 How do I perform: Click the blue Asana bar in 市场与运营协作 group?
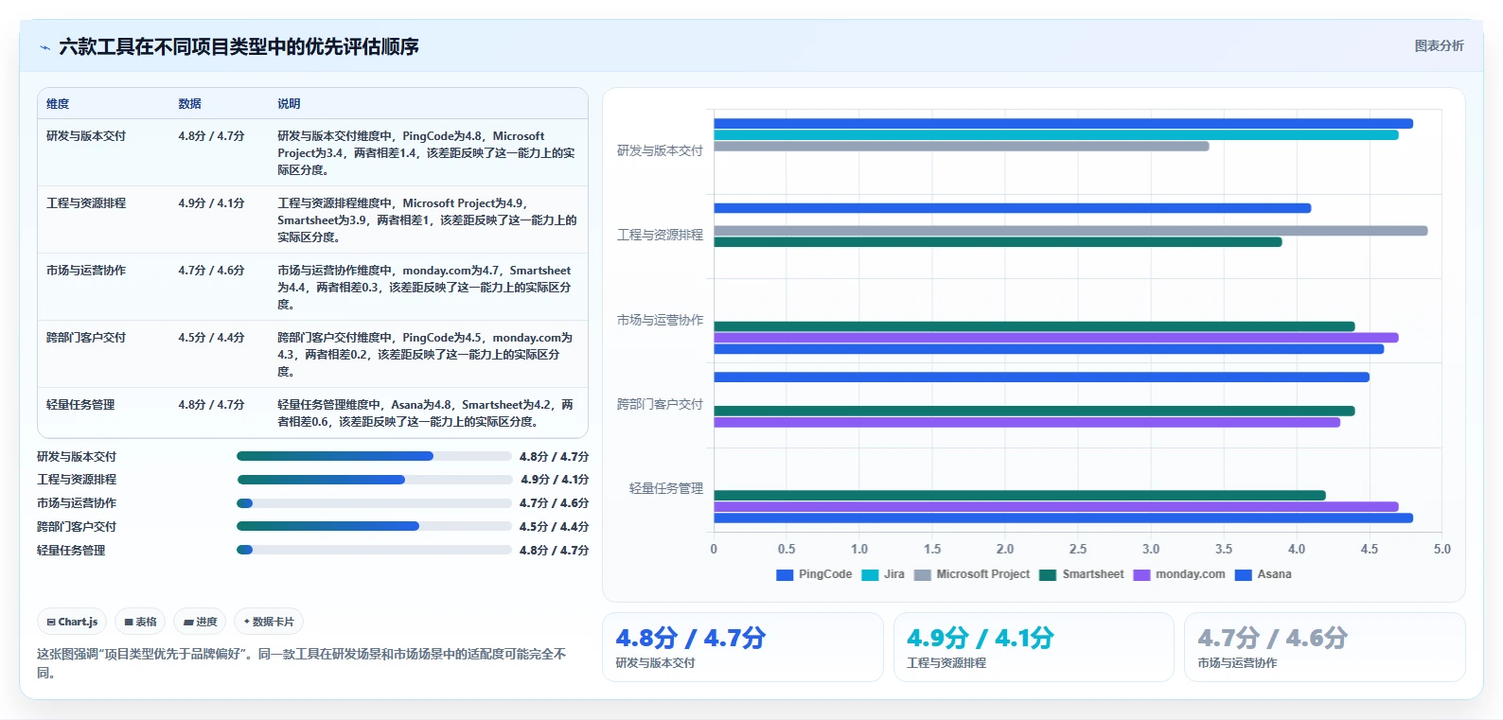(1049, 349)
